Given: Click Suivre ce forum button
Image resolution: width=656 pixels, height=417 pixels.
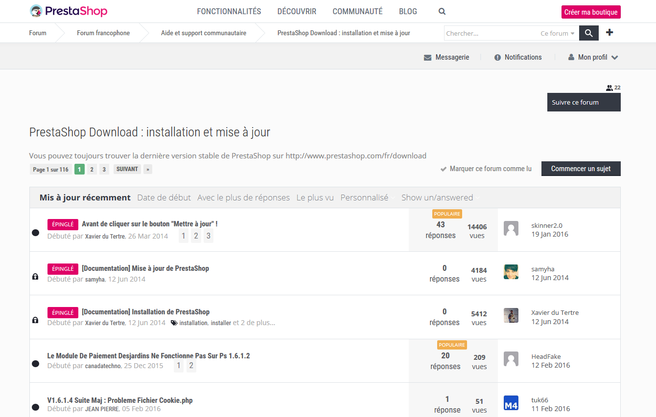Looking at the screenshot, I should tap(584, 103).
